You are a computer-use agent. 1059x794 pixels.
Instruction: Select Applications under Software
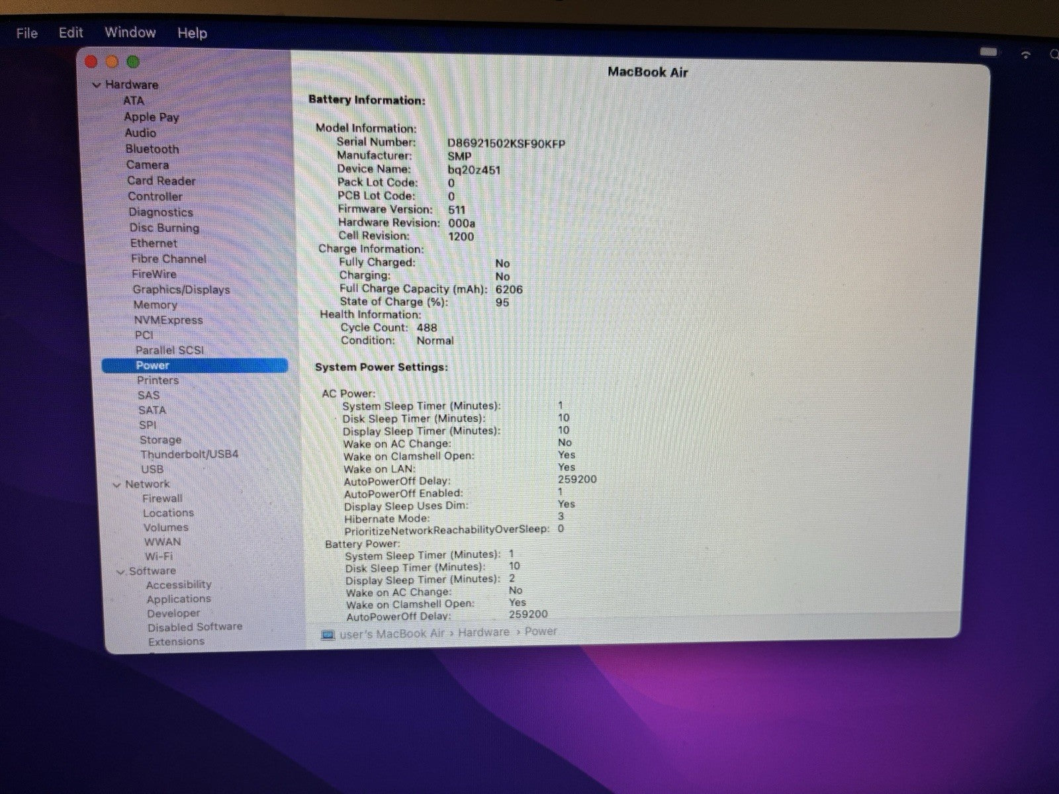pyautogui.click(x=179, y=599)
